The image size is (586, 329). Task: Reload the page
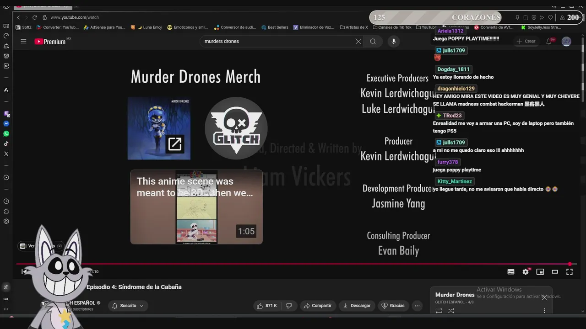tap(34, 17)
